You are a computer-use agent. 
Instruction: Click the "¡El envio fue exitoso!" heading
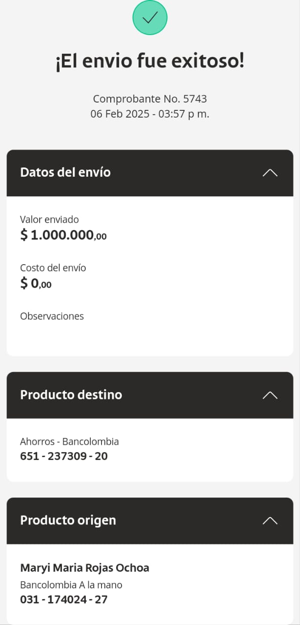[150, 62]
